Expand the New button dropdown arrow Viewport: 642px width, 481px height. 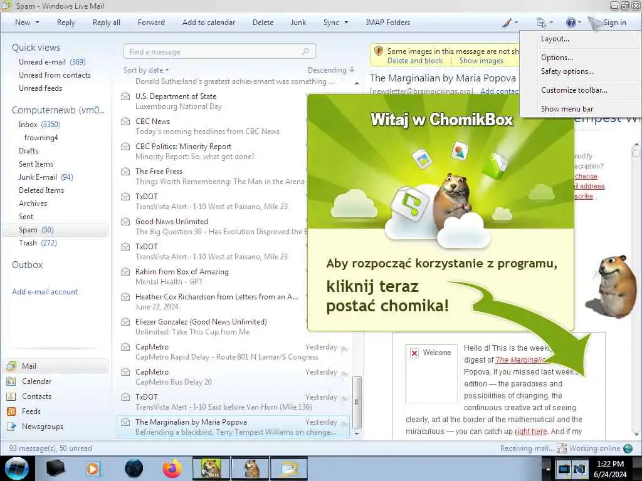[38, 23]
